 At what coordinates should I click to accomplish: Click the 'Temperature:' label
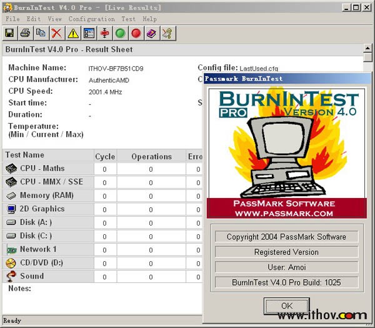34,126
